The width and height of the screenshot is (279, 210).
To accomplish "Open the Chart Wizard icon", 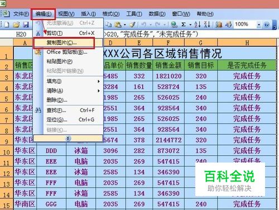I will click(x=219, y=25).
